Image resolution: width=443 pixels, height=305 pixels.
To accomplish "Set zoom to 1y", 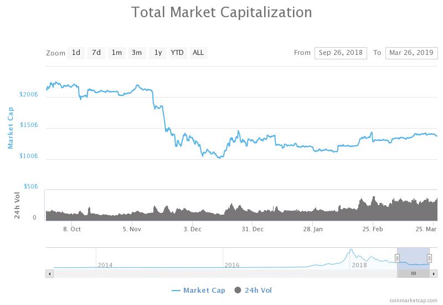I will point(158,53).
